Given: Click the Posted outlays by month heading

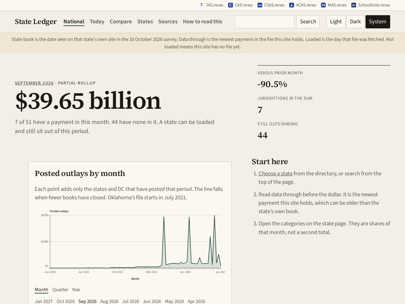Looking at the screenshot, I should (80, 173).
